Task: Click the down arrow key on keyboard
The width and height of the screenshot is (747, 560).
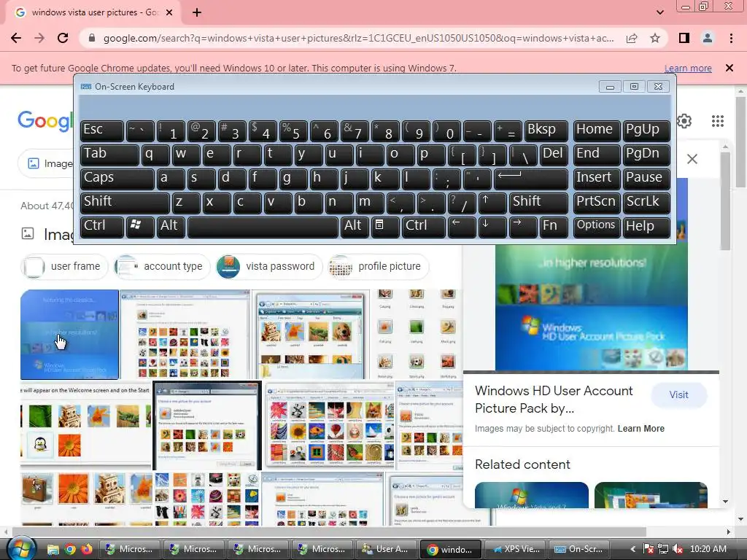Action: (x=492, y=226)
